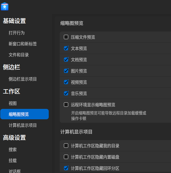The width and height of the screenshot is (171, 173).
Task: Select 侧边栏显示项目 entry
Action: 23,79
